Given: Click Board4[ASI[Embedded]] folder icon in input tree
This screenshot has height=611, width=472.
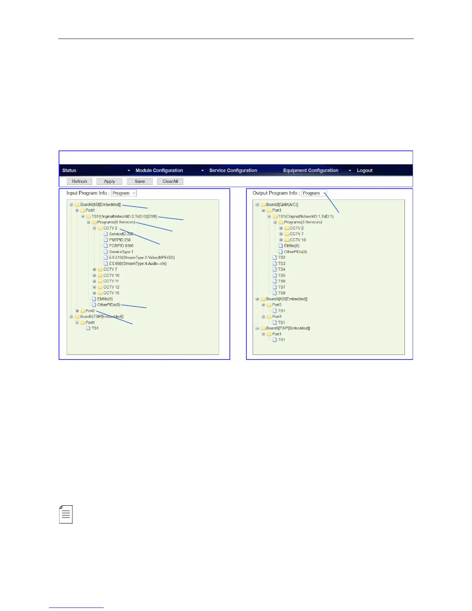Looking at the screenshot, I should (x=77, y=205).
